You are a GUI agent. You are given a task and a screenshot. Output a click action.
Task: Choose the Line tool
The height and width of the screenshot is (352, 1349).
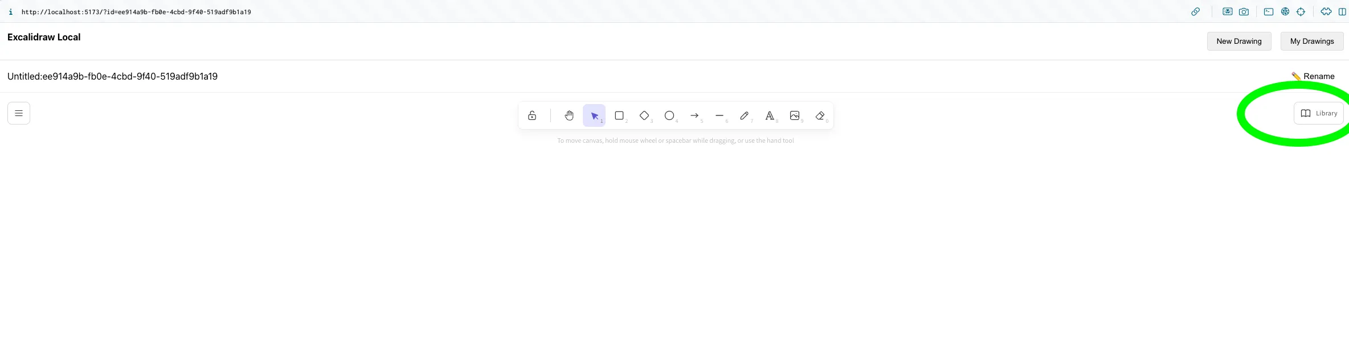(x=720, y=115)
